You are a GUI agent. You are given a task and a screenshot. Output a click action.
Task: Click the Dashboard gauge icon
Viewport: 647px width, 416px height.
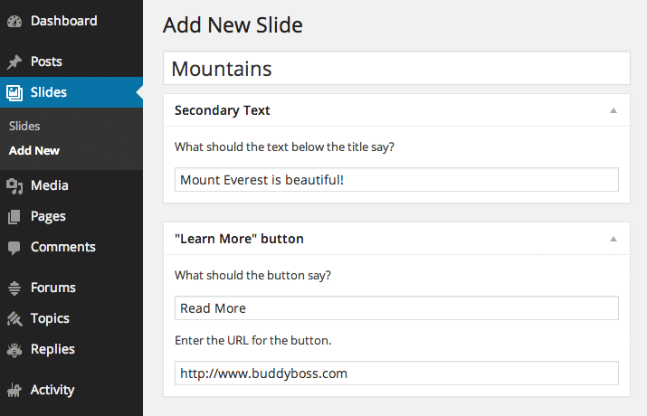14,21
